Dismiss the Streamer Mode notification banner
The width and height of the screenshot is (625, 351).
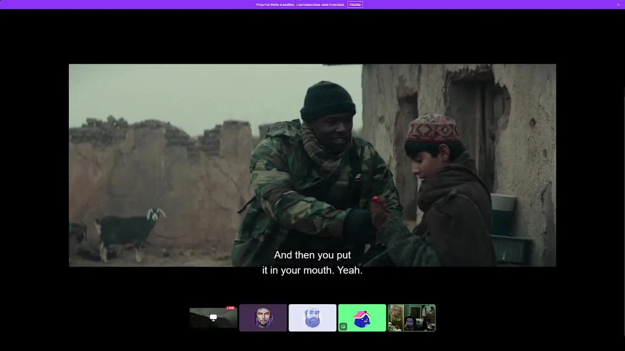click(x=618, y=4)
